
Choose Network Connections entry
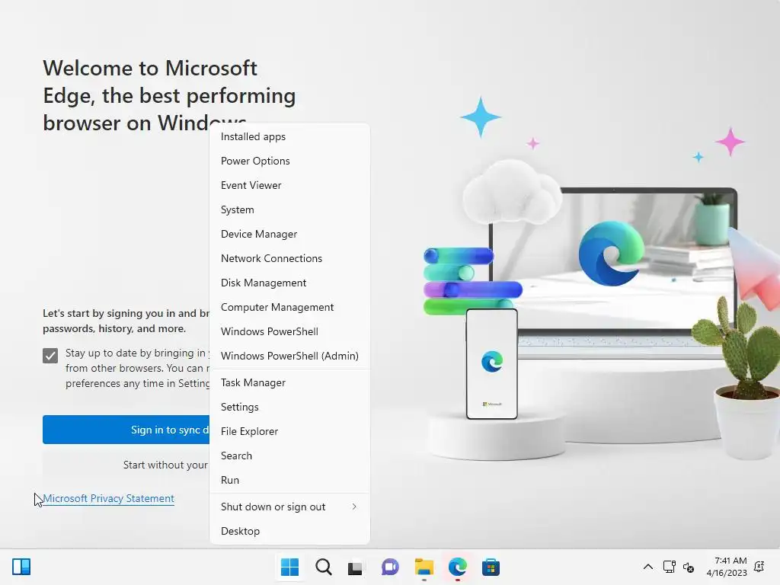click(x=289, y=258)
